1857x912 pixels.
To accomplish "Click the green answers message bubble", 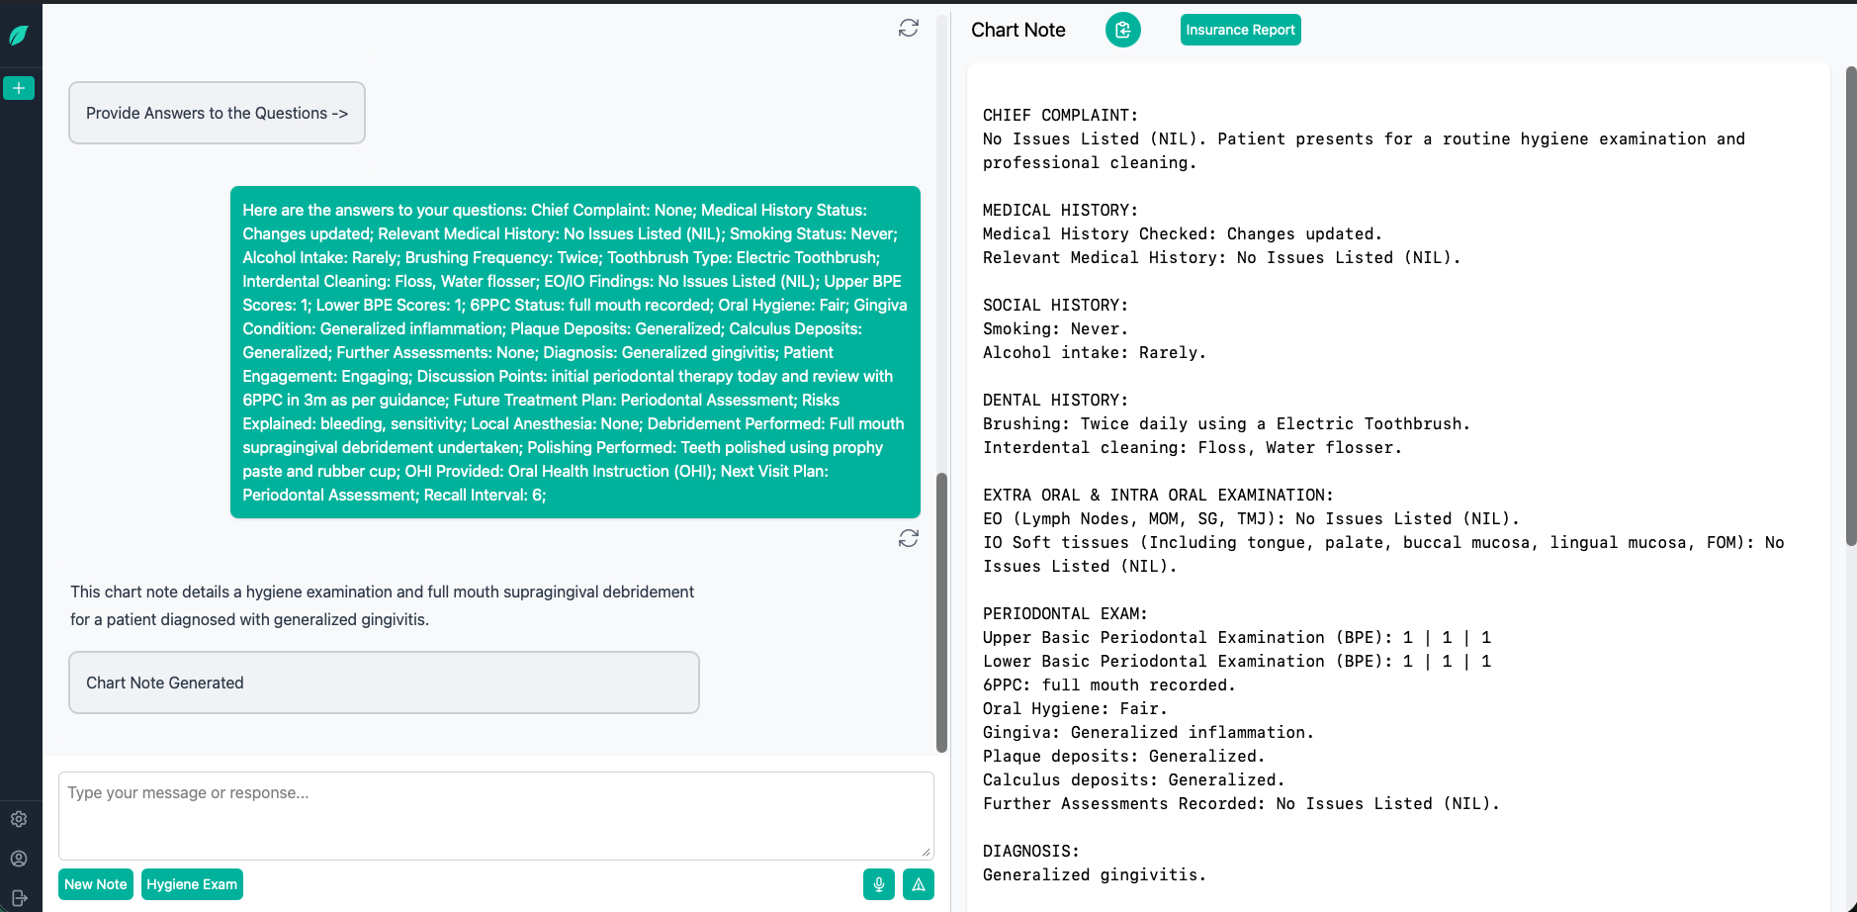I will click(x=575, y=352).
